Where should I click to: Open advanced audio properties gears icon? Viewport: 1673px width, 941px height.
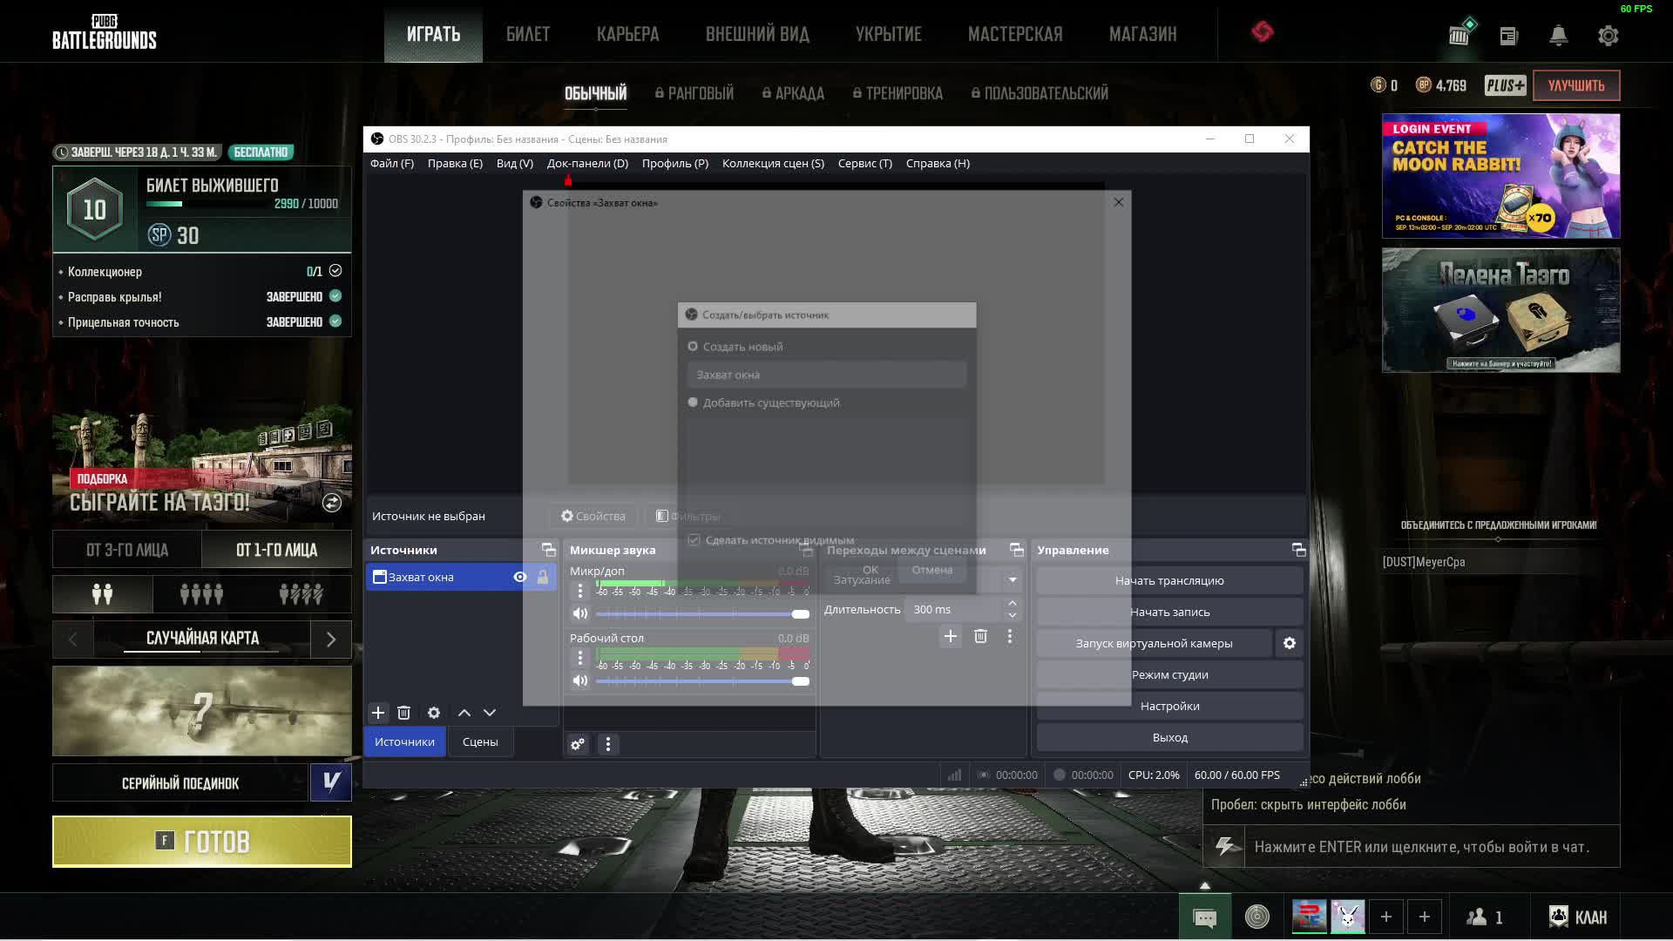[x=578, y=744]
